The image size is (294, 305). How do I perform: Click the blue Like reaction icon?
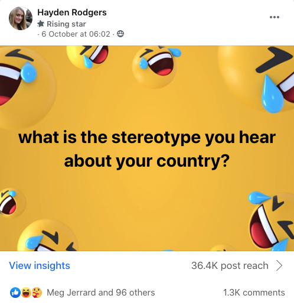coord(15,293)
